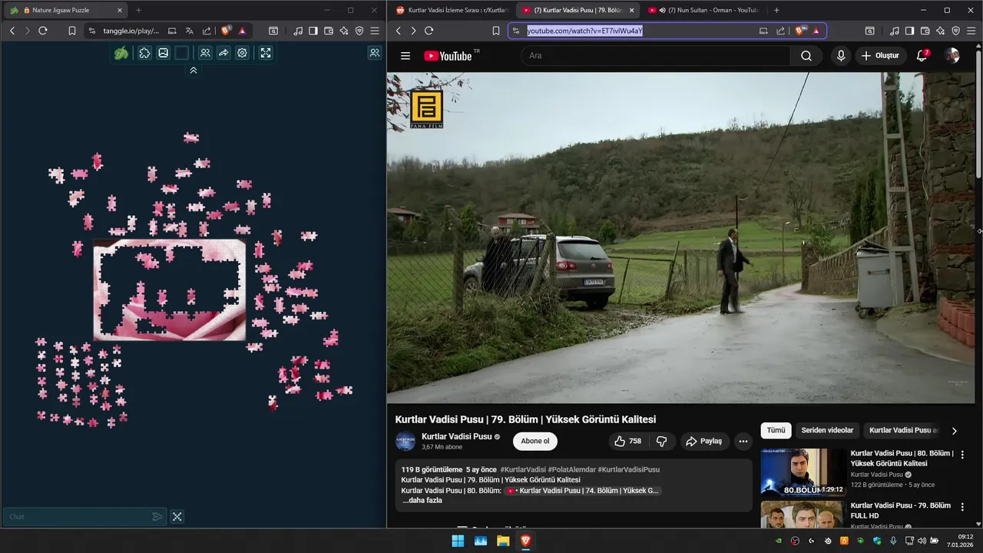
Task: Click the video player to pause playback
Action: 680,237
